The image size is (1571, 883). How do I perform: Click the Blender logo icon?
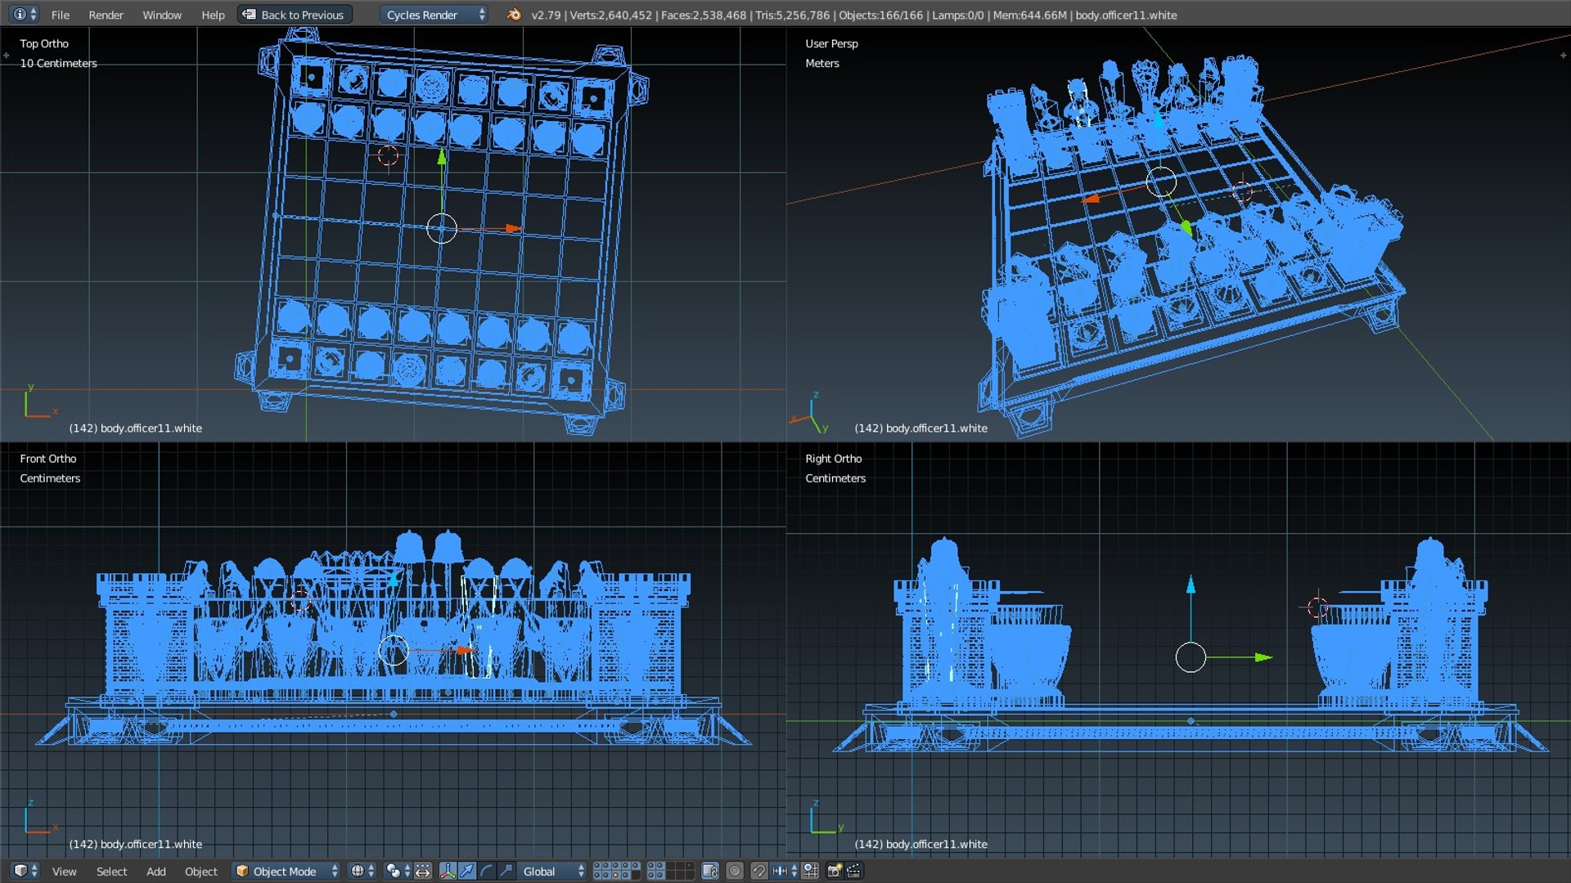coord(513,14)
